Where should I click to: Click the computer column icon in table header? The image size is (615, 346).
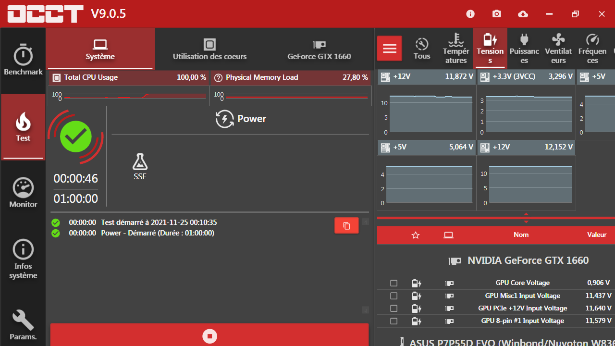448,235
